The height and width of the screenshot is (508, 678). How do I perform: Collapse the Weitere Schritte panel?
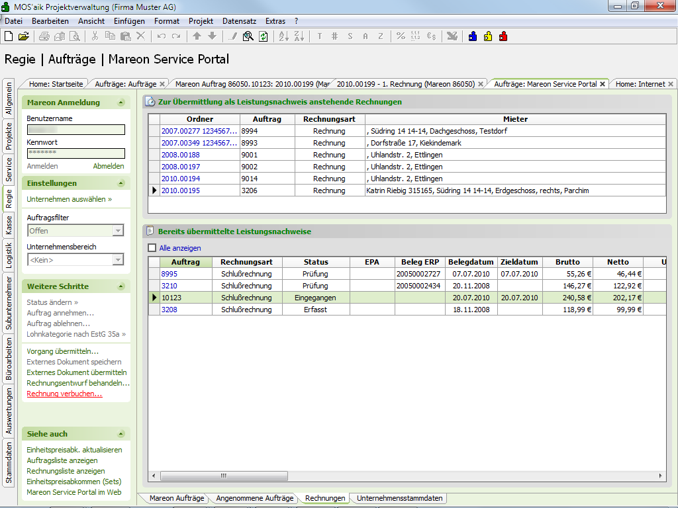click(x=121, y=286)
